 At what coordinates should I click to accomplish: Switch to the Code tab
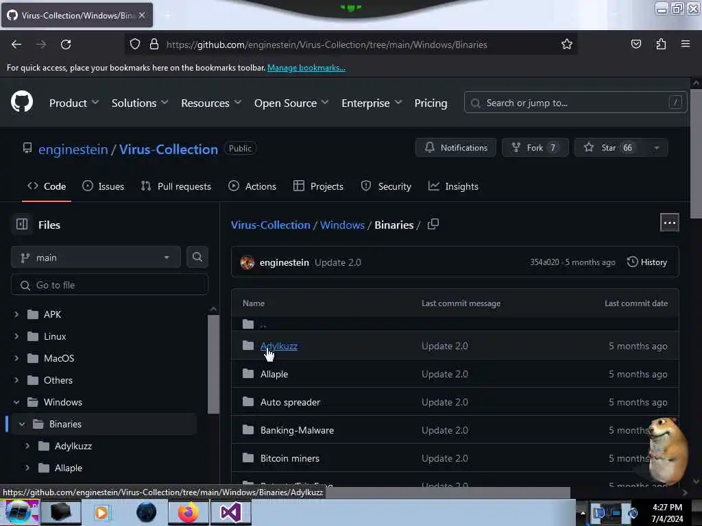[47, 186]
